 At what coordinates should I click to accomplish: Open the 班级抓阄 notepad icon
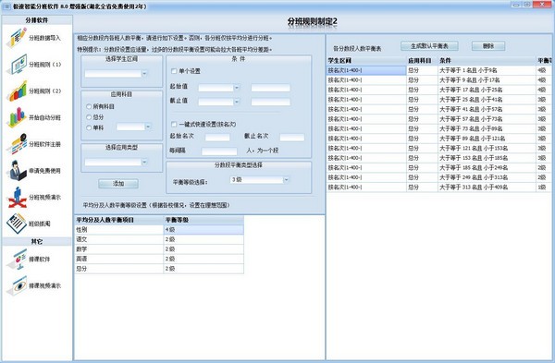17,224
